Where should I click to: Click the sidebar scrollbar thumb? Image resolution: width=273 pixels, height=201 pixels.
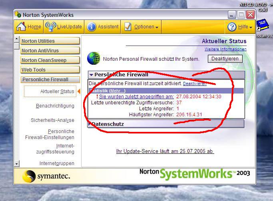click(16, 46)
